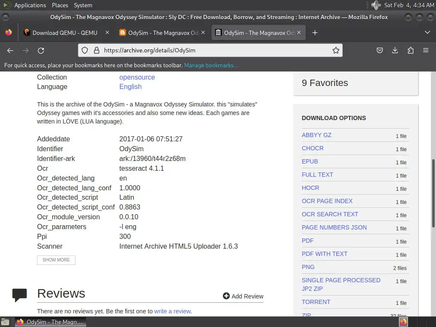Click OdySim taskbar window button

click(50, 322)
